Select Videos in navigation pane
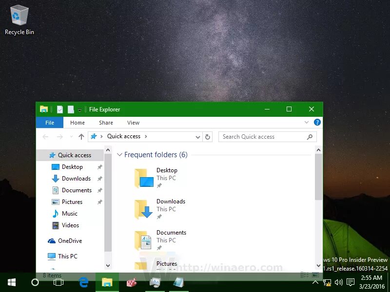 click(x=70, y=225)
